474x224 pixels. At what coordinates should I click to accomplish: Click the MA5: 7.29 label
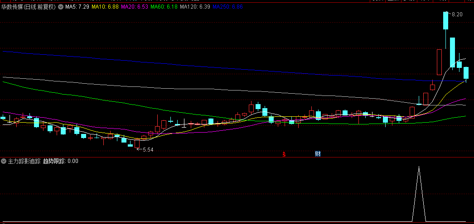(77, 7)
